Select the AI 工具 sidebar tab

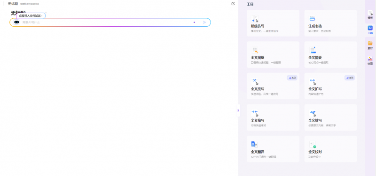pyautogui.click(x=370, y=30)
